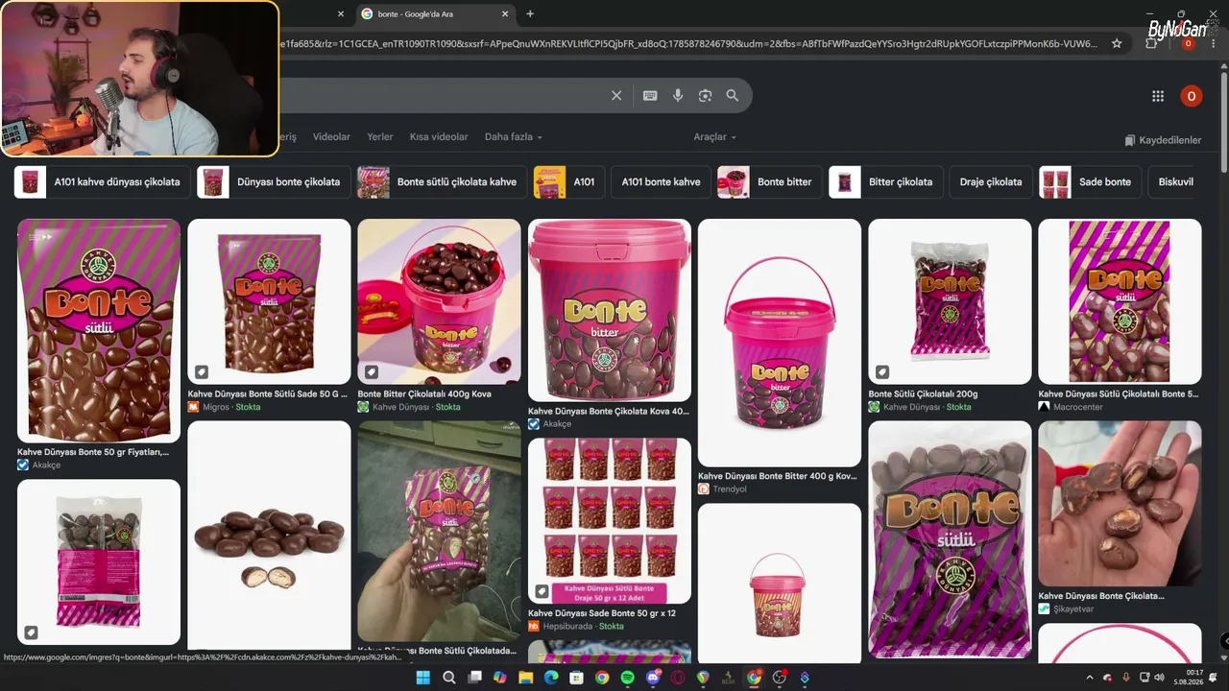
Task: Select the Draje çikolata suggestion chip
Action: click(991, 182)
